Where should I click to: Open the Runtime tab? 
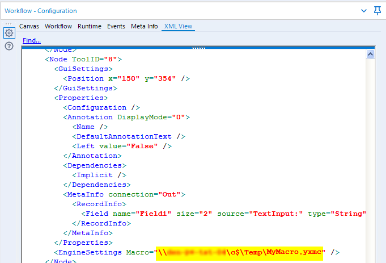point(90,26)
